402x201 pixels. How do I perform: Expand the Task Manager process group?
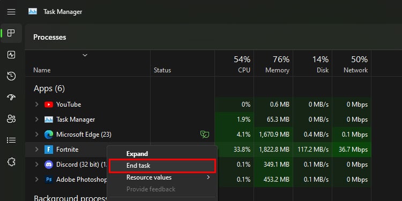tap(36, 119)
